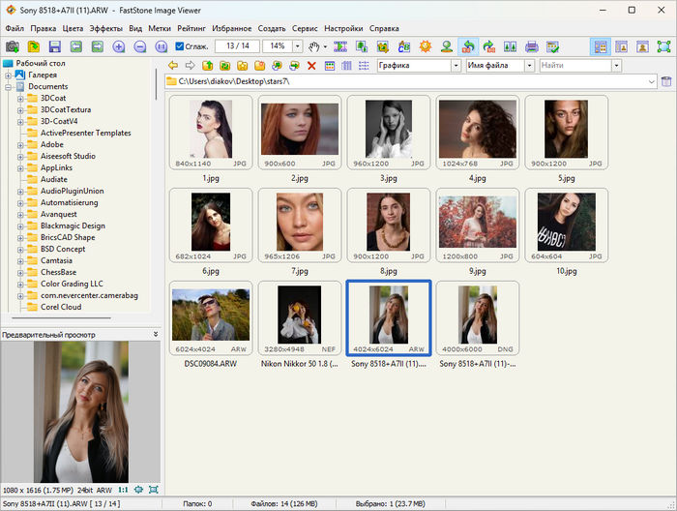Click the camera acquire image icon

pos(13,46)
